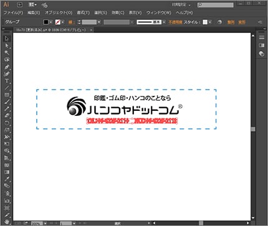
Task: Select the Rectangle tool
Action: pos(7,95)
